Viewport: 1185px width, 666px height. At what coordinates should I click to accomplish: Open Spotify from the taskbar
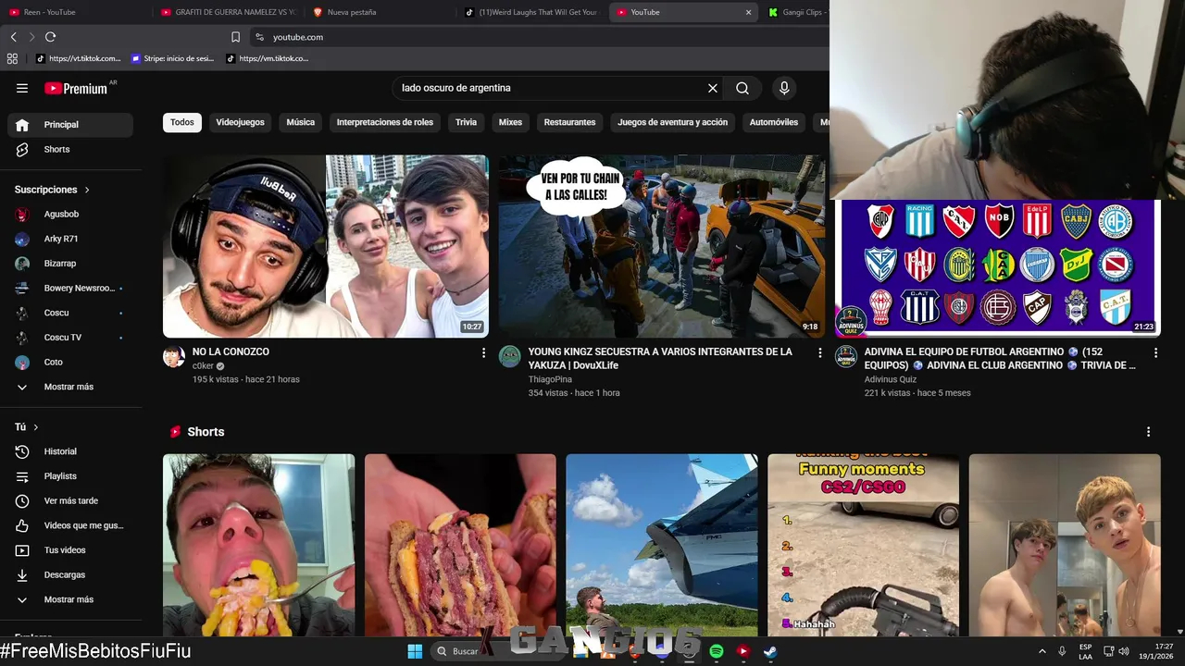click(717, 651)
